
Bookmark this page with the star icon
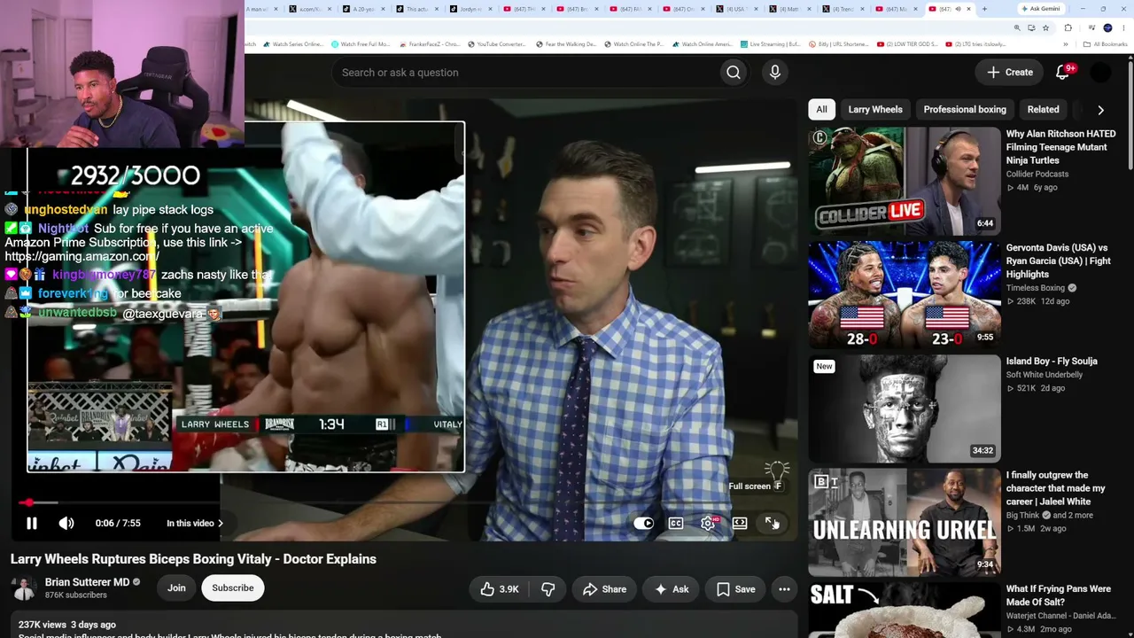click(x=1045, y=28)
